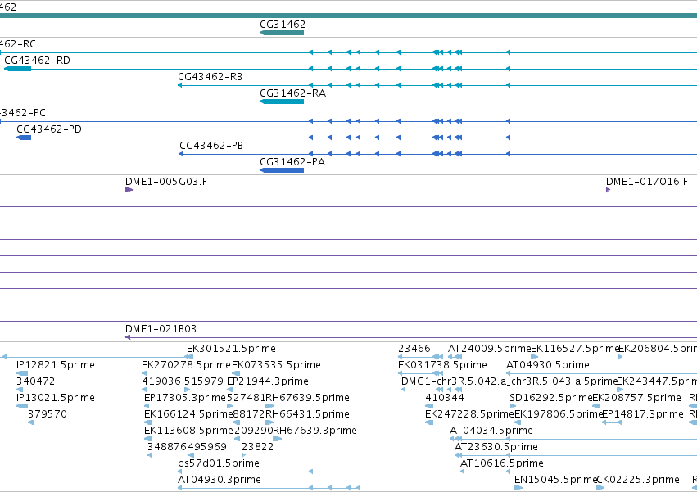Click the CG31462 gene label in the top track

pyautogui.click(x=283, y=25)
